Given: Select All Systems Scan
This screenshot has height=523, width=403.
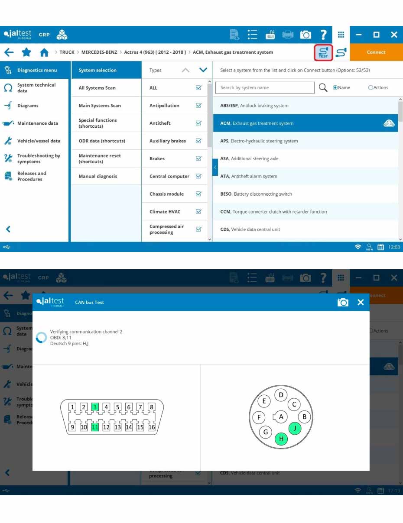Looking at the screenshot, I should point(107,88).
